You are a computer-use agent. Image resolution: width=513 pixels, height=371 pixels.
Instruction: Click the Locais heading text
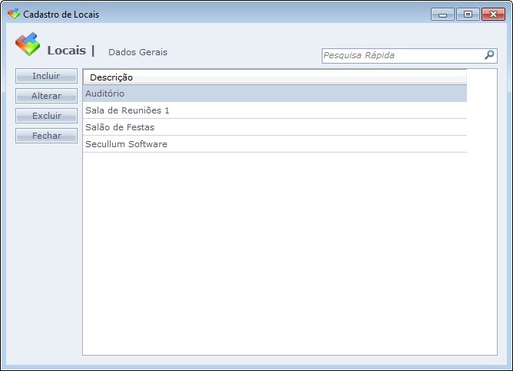[x=66, y=51]
